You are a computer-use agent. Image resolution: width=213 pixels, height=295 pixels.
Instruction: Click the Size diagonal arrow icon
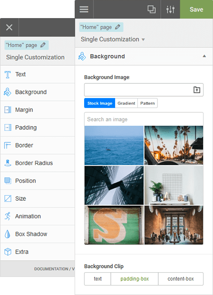[8, 198]
